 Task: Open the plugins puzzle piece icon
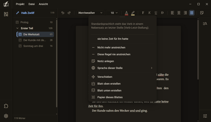click(x=6, y=106)
